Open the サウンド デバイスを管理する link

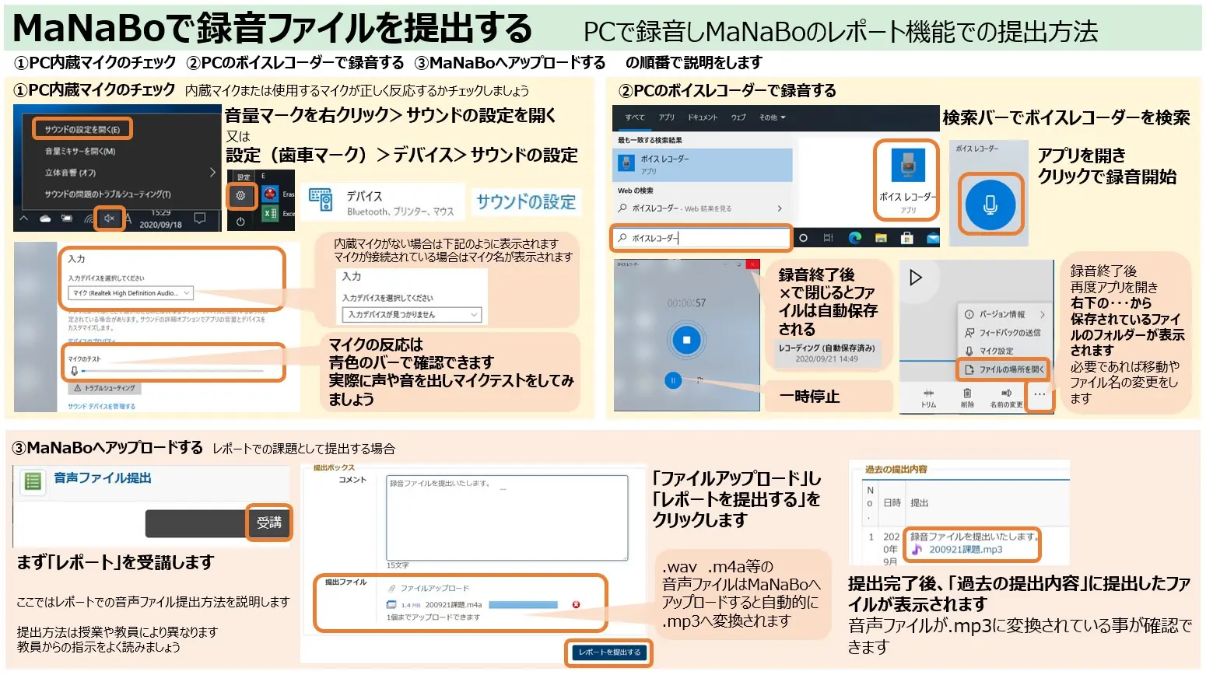click(x=101, y=406)
